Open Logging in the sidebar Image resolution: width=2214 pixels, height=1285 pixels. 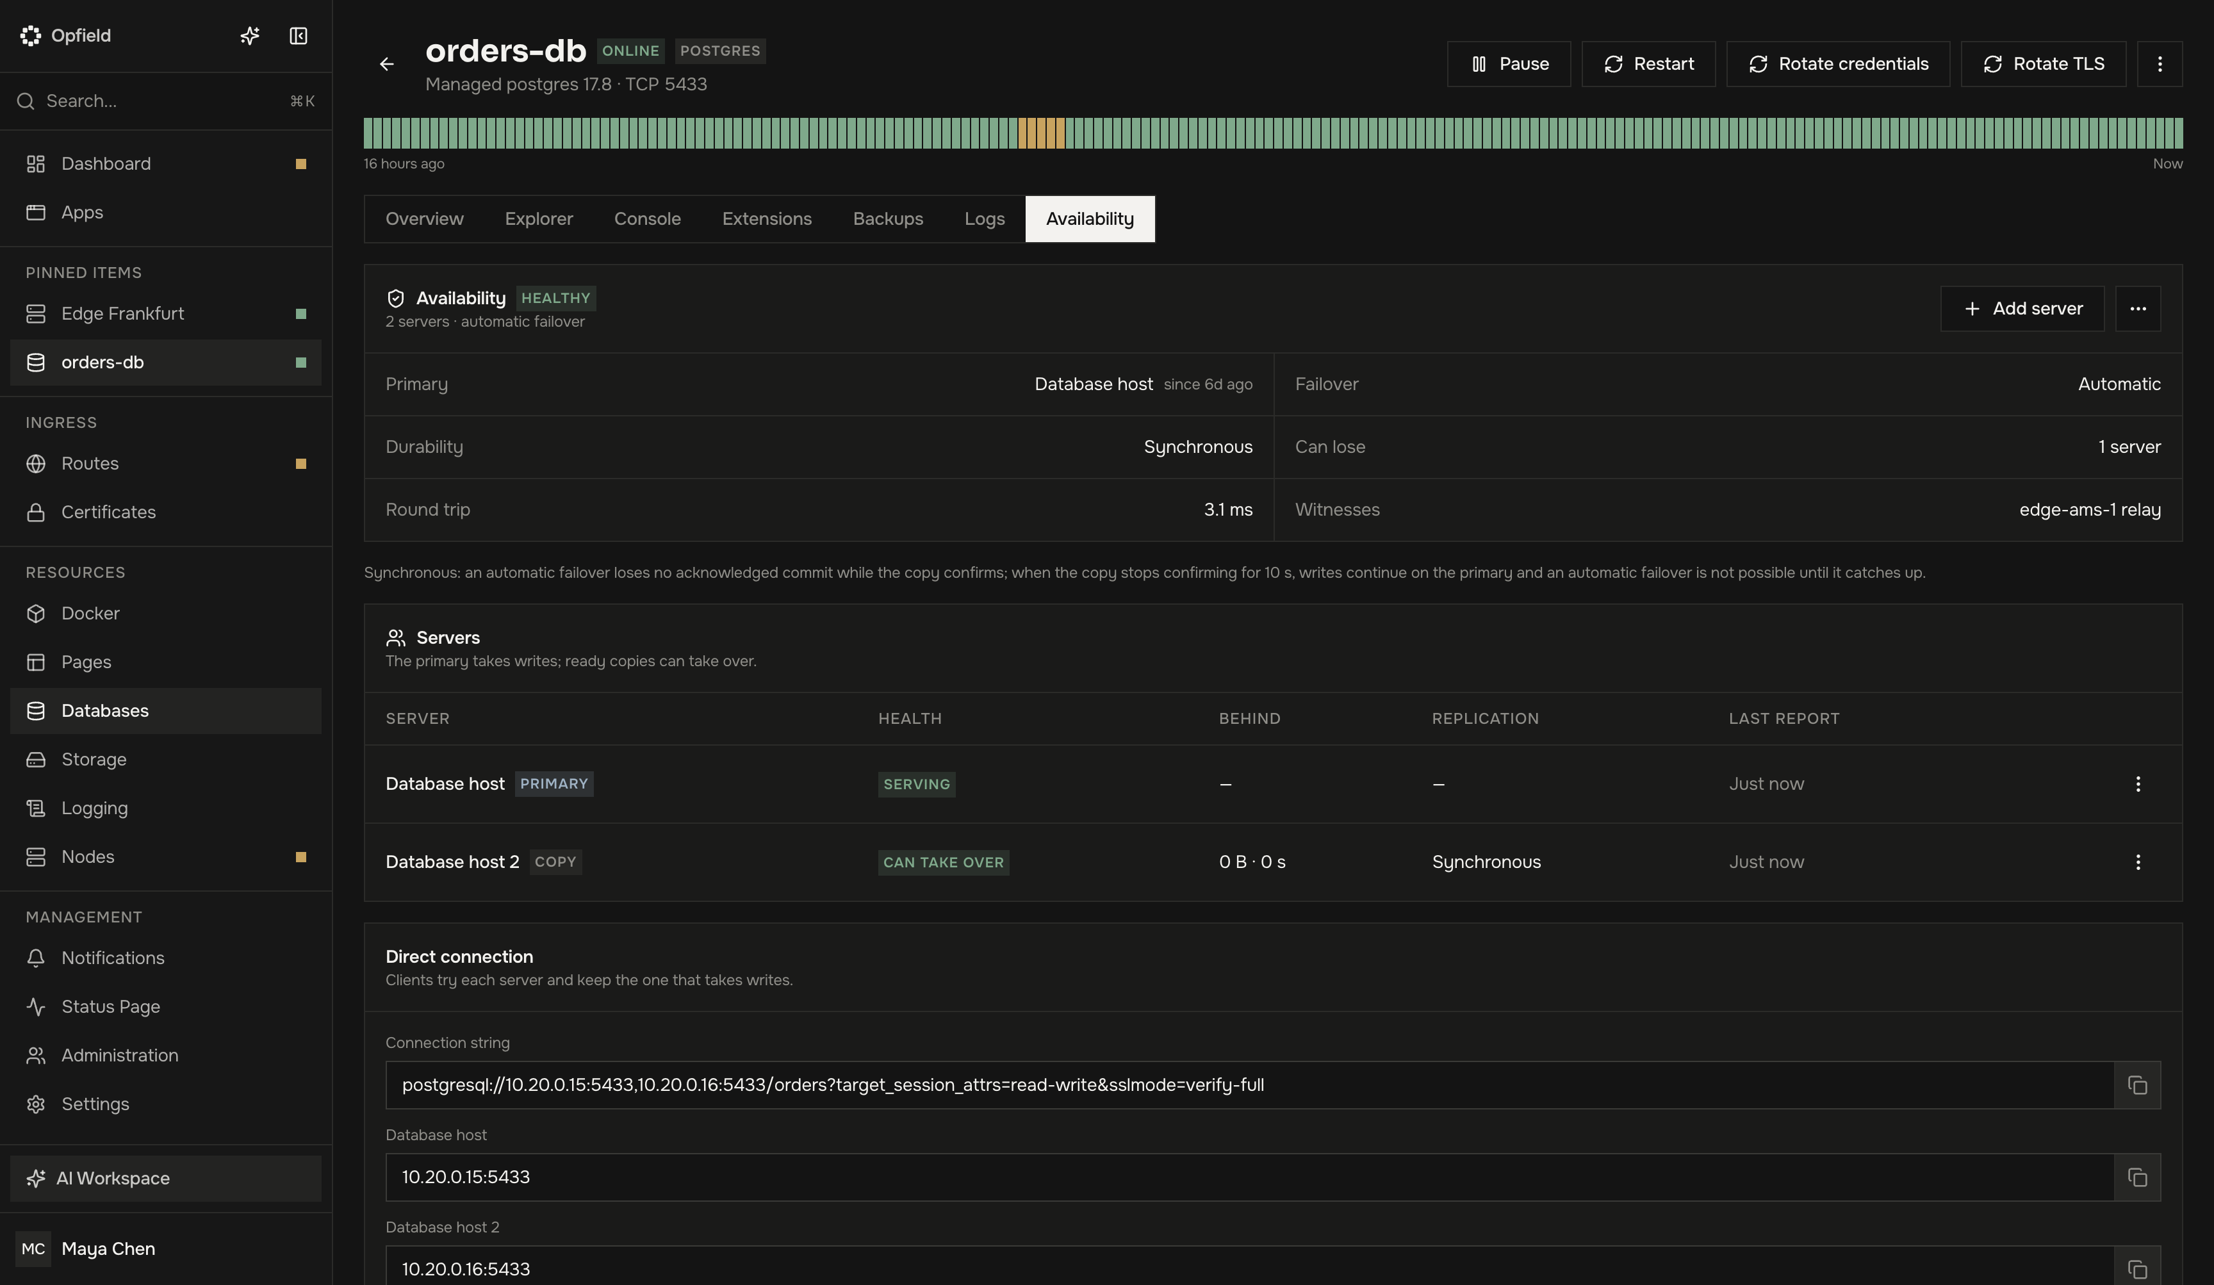click(x=166, y=808)
